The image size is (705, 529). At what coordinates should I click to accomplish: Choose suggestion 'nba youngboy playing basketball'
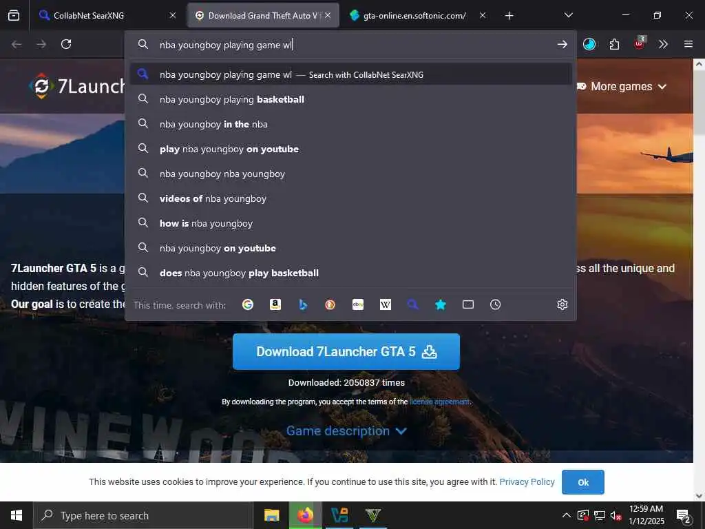(x=350, y=99)
